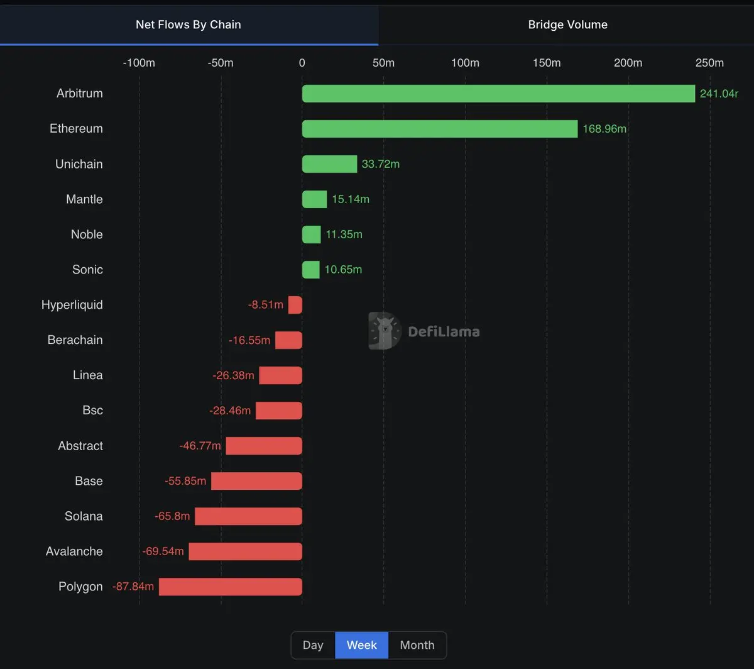The width and height of the screenshot is (754, 669).
Task: Click the Hyperliquid chain label
Action: click(x=72, y=305)
